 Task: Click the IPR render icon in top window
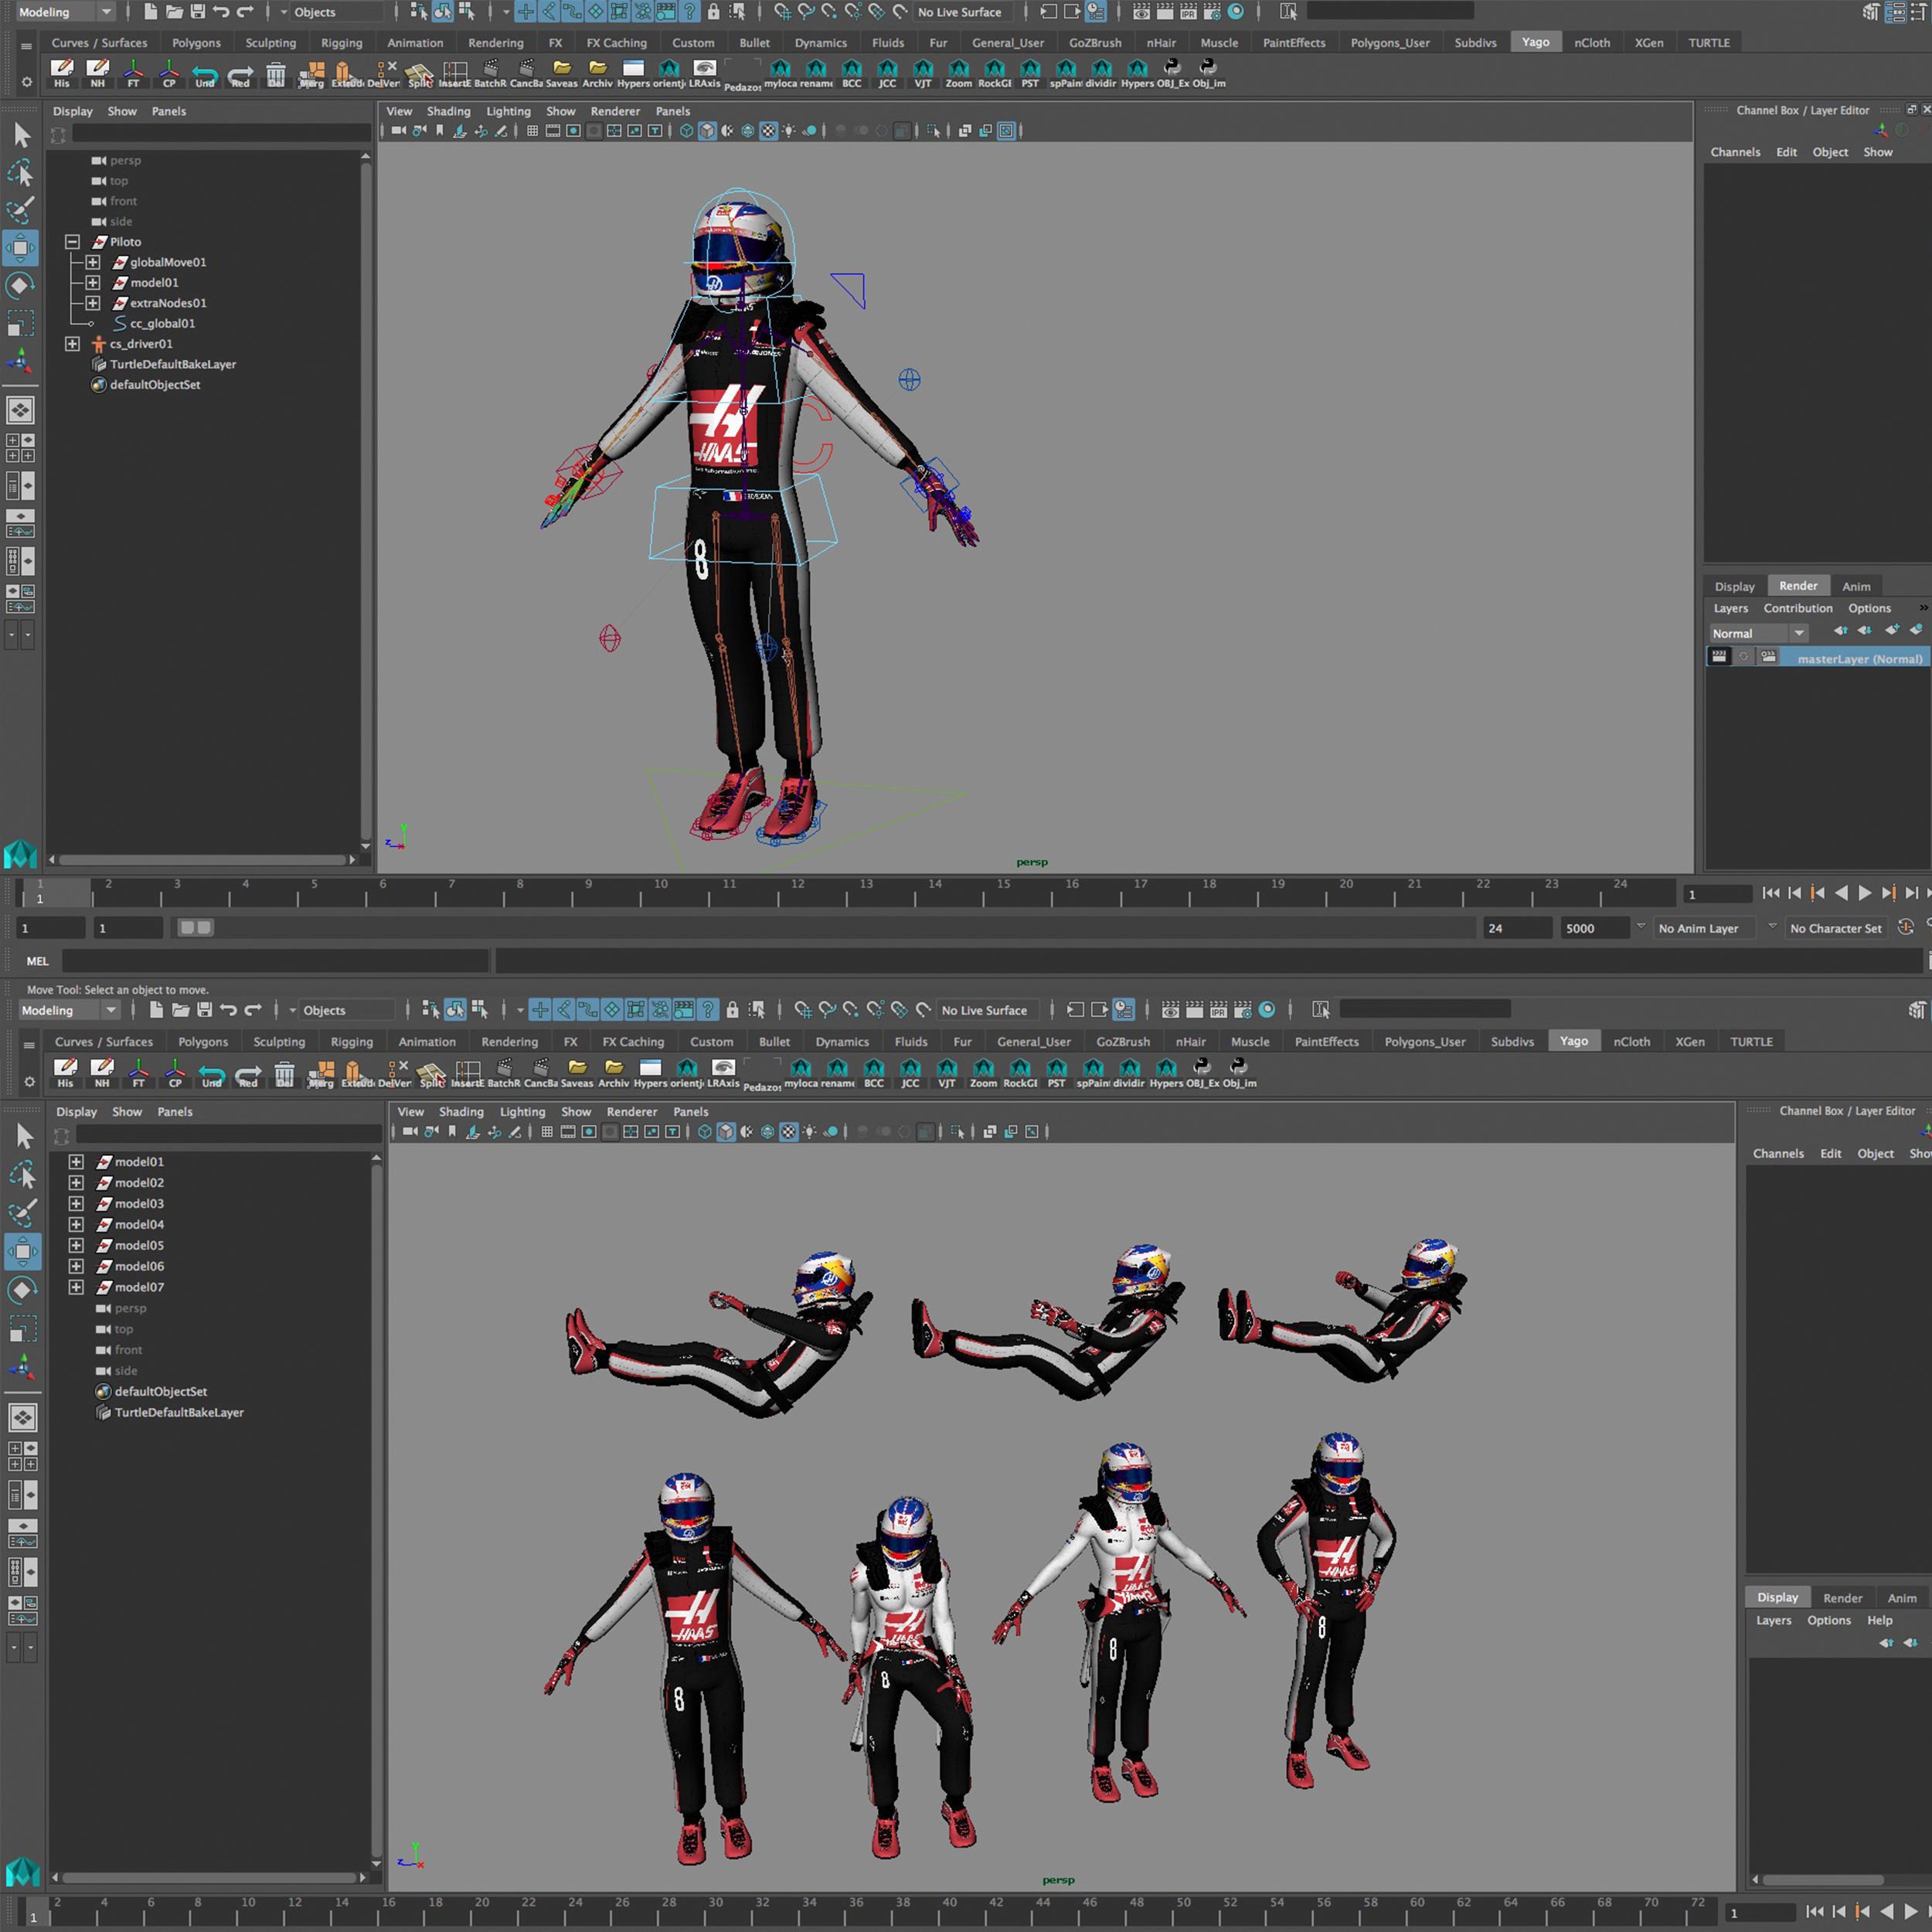pyautogui.click(x=1188, y=12)
